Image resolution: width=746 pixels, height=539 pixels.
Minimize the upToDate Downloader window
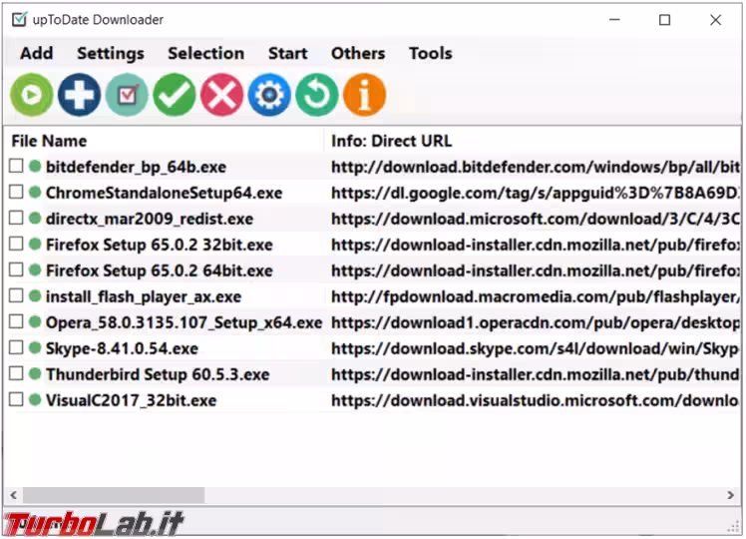tap(614, 20)
